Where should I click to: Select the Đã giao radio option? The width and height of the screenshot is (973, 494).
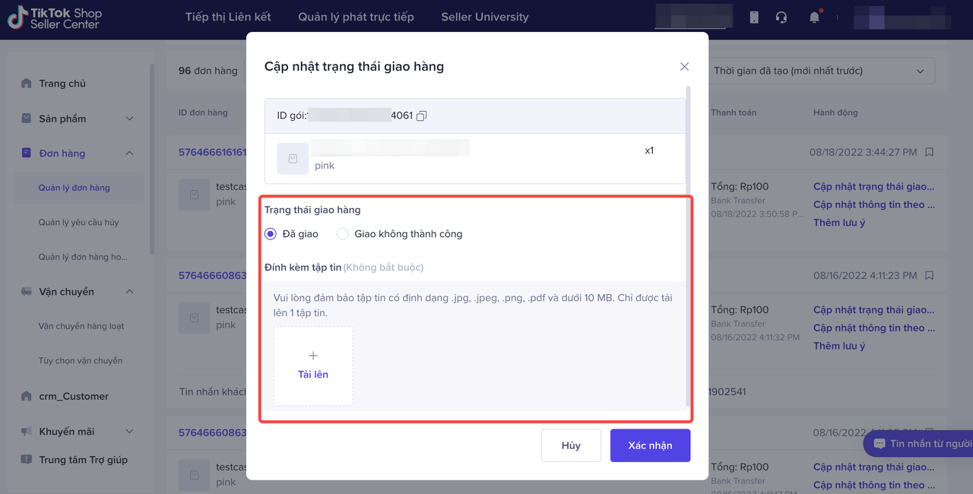point(271,234)
